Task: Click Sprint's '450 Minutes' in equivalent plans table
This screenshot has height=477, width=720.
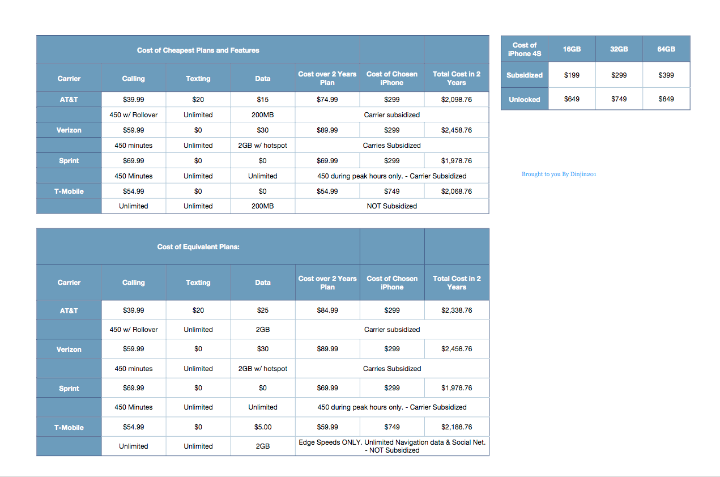Action: (x=134, y=407)
